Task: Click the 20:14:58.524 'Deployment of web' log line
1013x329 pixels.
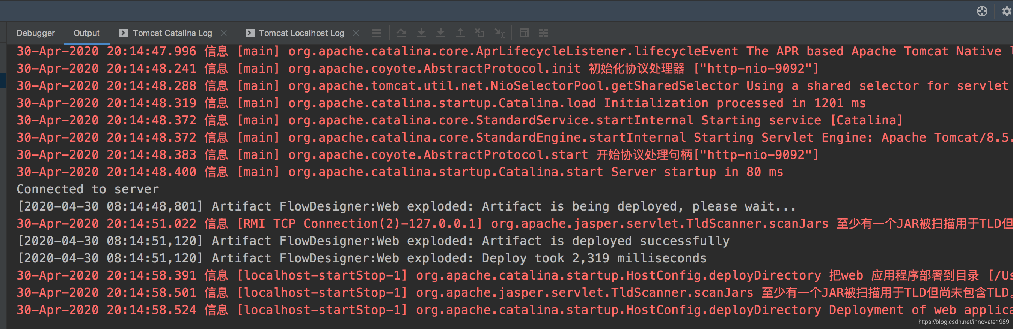Action: coord(515,310)
